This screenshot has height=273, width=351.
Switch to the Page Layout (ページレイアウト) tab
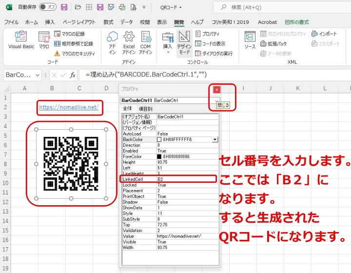pyautogui.click(x=79, y=22)
